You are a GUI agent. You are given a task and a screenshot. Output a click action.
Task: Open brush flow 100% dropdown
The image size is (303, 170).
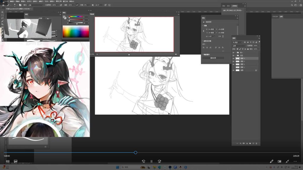[x=74, y=5]
